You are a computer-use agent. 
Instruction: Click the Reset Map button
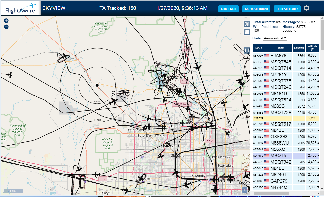pyautogui.click(x=229, y=9)
